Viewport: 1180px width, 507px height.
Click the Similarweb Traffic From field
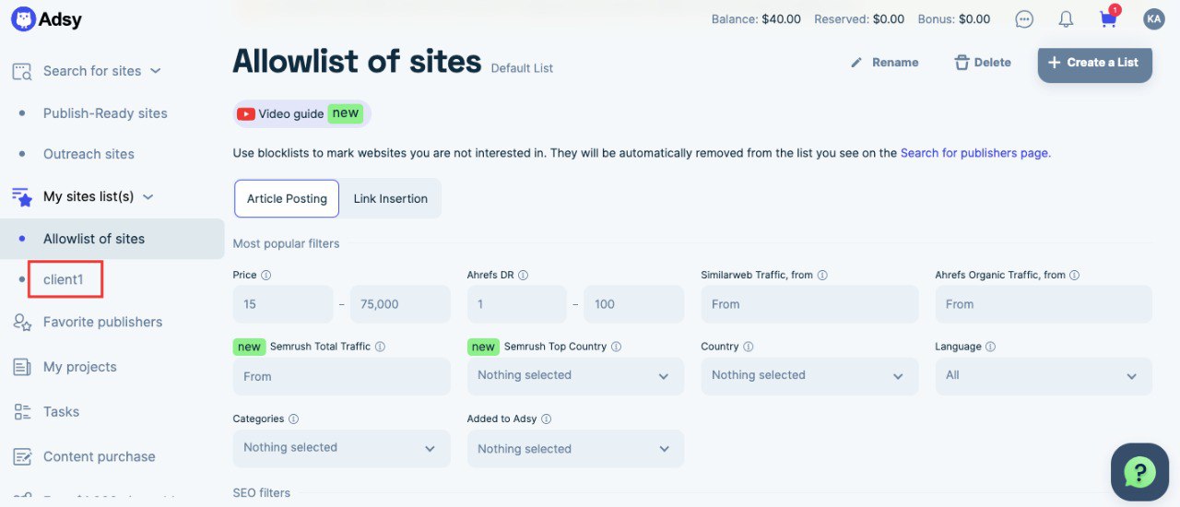coord(808,304)
